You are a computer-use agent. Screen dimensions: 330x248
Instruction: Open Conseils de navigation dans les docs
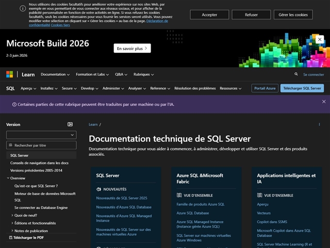tap(39, 163)
